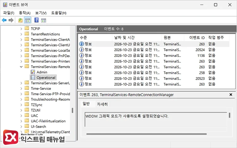Select the Admin log tree item
The image size is (237, 148).
tap(42, 72)
